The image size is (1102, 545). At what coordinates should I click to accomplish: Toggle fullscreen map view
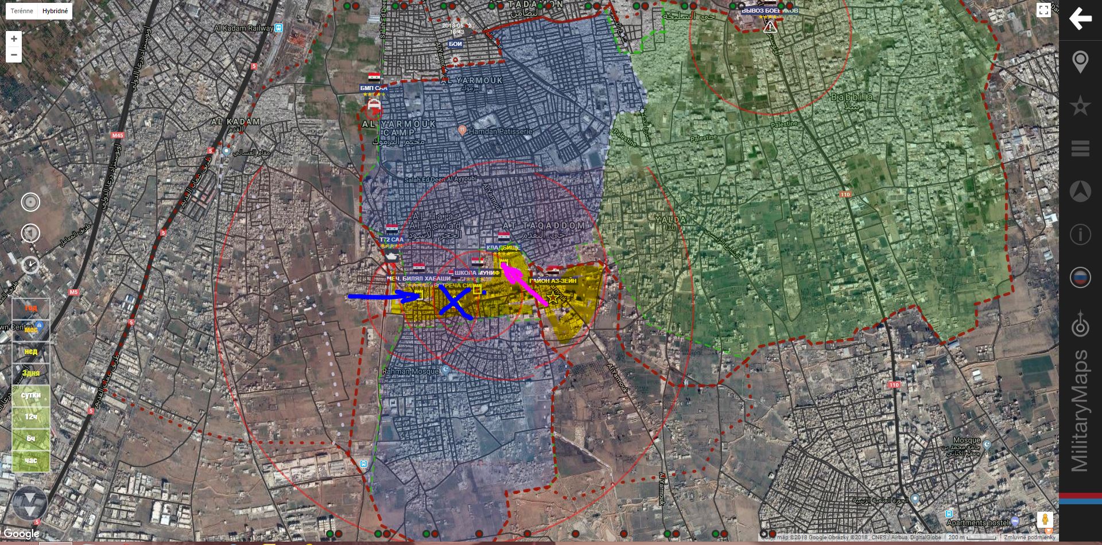[1043, 10]
